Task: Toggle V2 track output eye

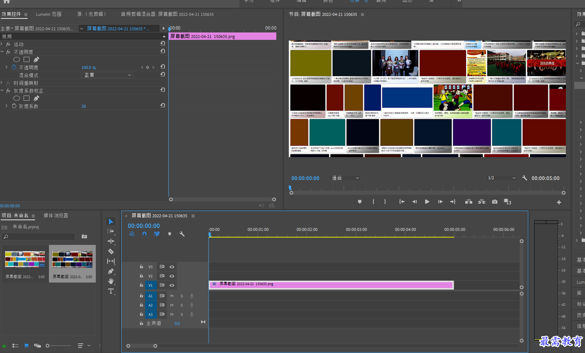Action: (x=172, y=276)
